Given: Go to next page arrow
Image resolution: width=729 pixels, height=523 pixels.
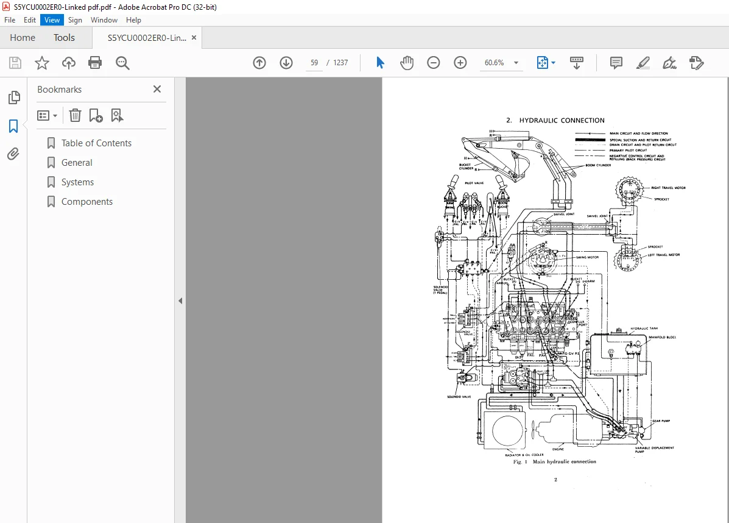Looking at the screenshot, I should (286, 63).
